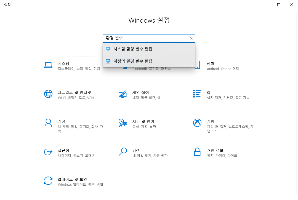Open the 시간 및 언어 title
The width and height of the screenshot is (298, 200).
click(x=143, y=121)
